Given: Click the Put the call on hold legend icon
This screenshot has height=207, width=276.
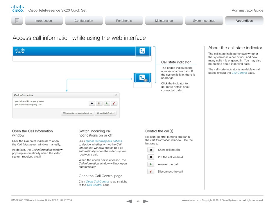Looking at the screenshot, I should click(151, 157).
